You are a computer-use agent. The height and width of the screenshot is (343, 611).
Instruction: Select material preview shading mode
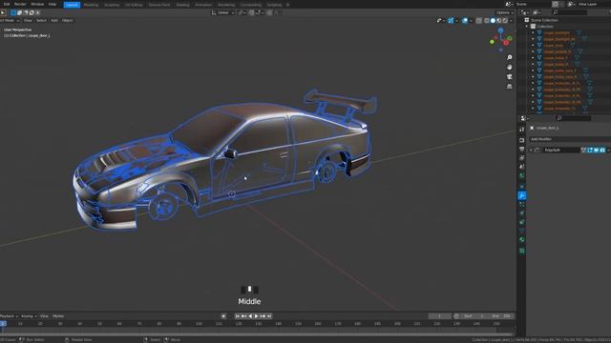coord(499,21)
